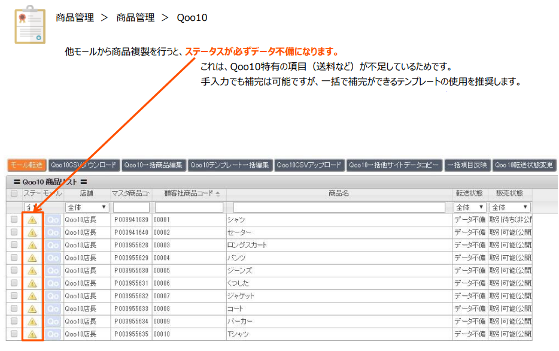Click master code P003955635 cell
This screenshot has height=351, width=559.
coord(131,334)
